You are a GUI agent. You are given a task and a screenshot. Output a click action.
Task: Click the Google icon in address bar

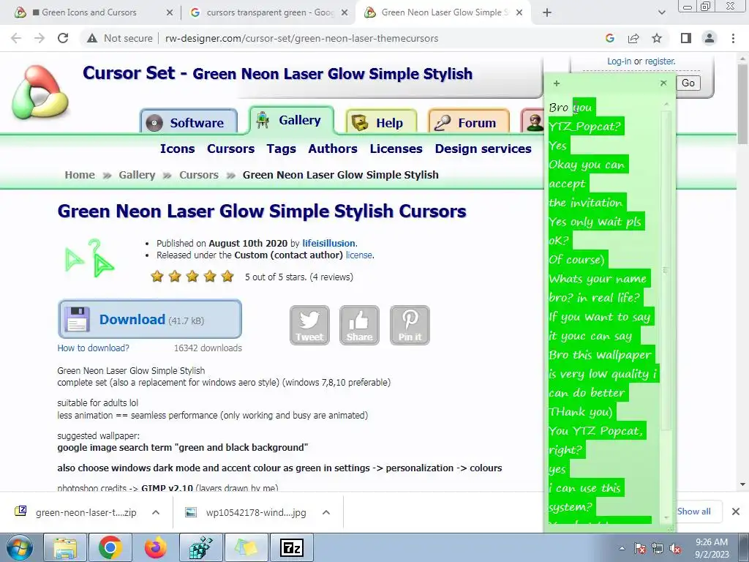pyautogui.click(x=609, y=38)
